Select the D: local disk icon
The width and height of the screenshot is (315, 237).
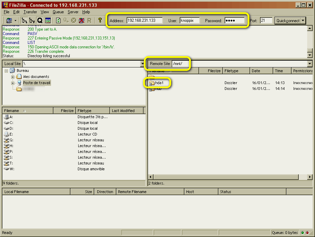pyautogui.click(x=6, y=128)
